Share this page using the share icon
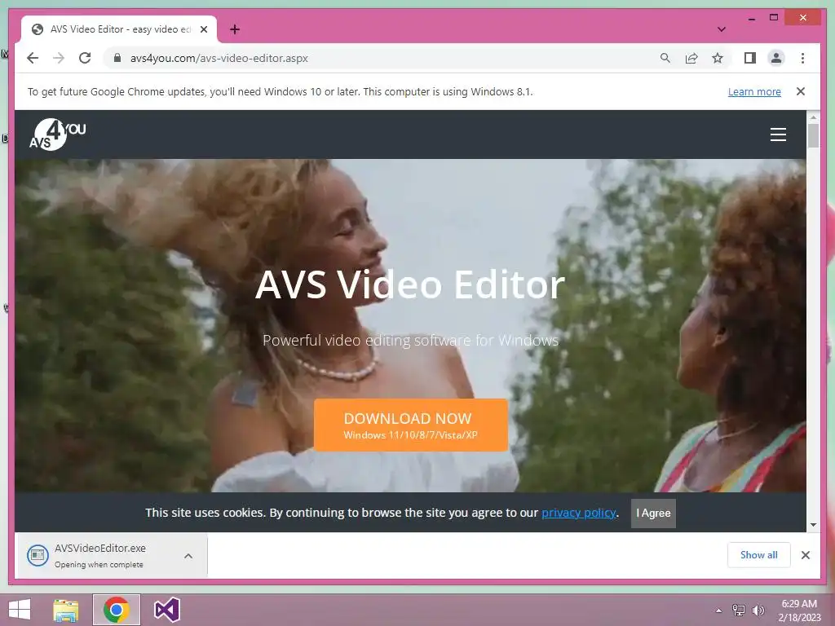 point(691,58)
